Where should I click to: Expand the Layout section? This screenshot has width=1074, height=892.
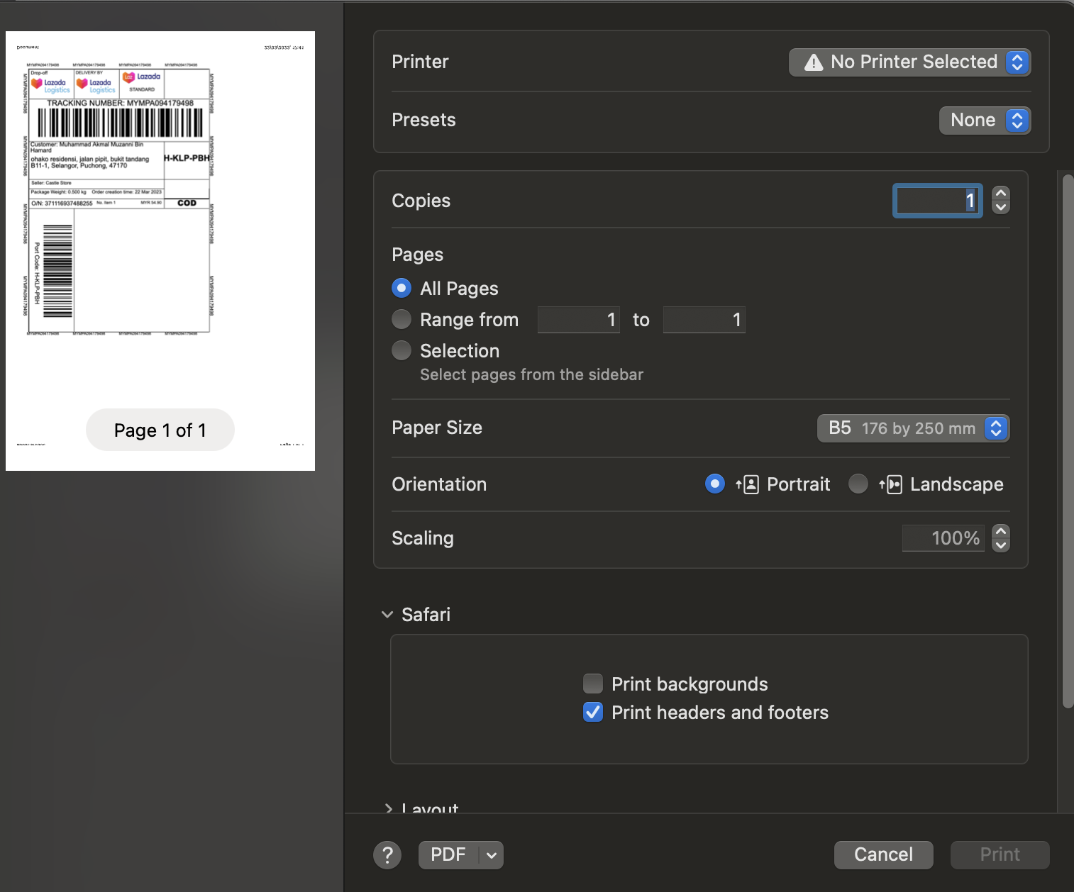coord(388,808)
